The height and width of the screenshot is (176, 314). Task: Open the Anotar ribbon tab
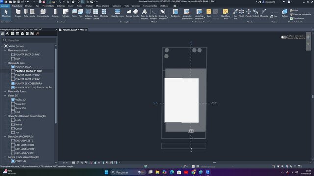[79, 6]
